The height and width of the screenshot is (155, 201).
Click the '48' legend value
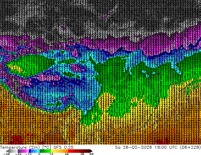pos(91,154)
